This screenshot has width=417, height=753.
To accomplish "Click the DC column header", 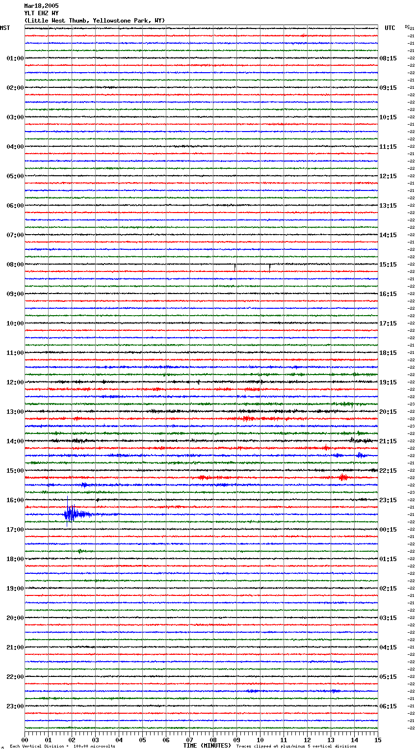I will [407, 27].
